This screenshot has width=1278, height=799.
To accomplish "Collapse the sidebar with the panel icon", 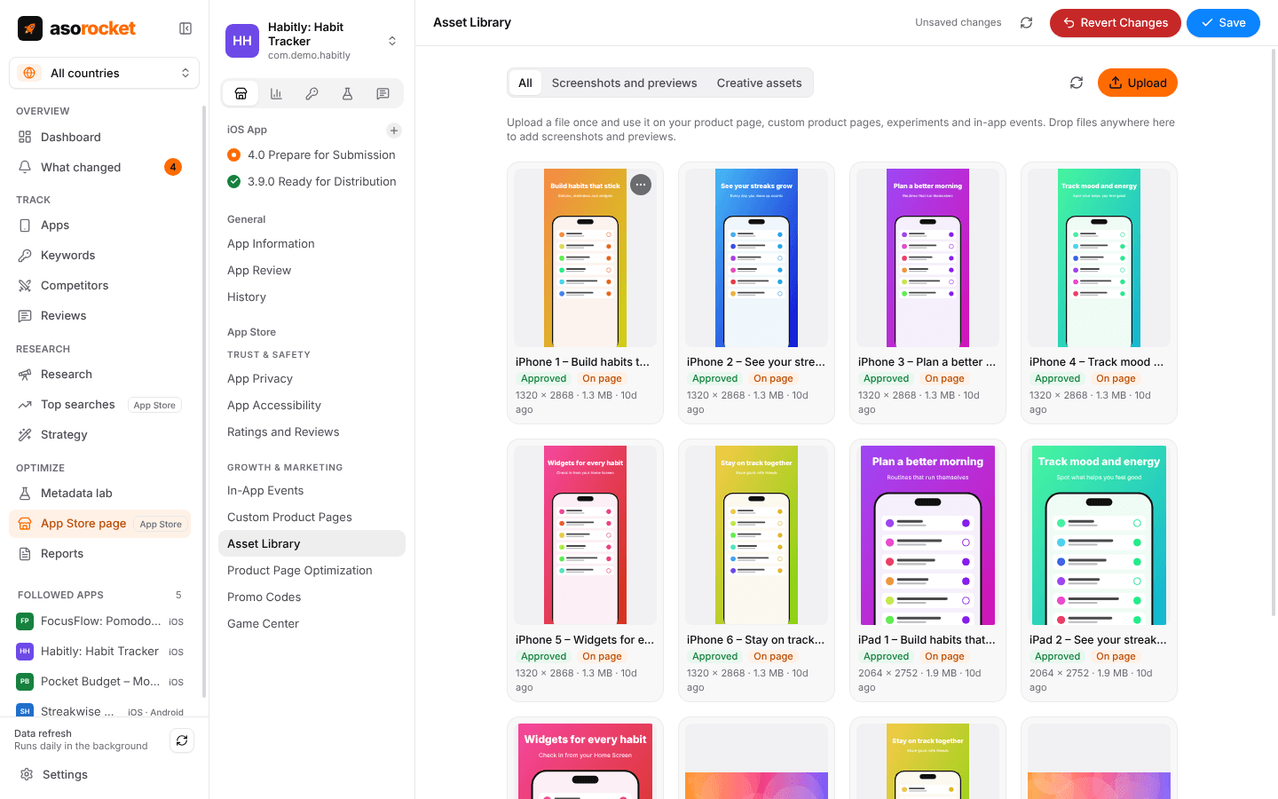I will pyautogui.click(x=185, y=28).
